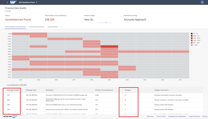Click 'Inconsistencies Found' status text
208x119 pixels.
18,19
